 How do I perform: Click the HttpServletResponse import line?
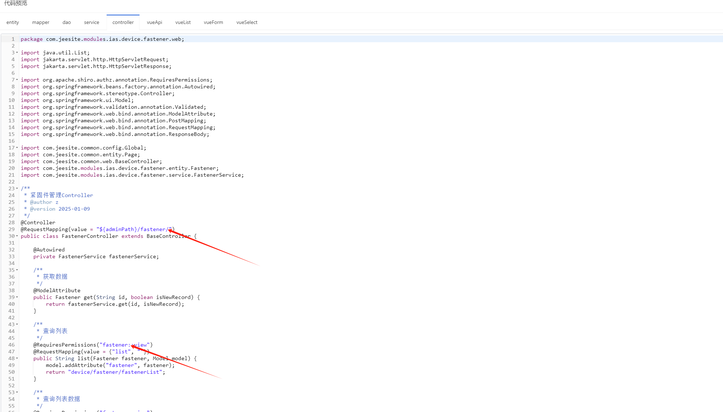[x=96, y=66]
